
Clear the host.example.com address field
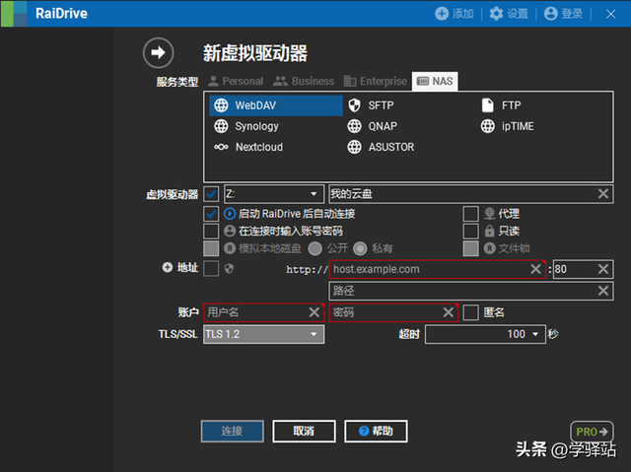click(x=535, y=269)
